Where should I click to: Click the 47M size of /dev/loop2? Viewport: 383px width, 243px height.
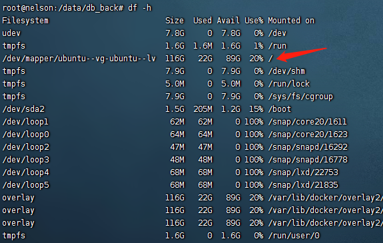point(177,147)
